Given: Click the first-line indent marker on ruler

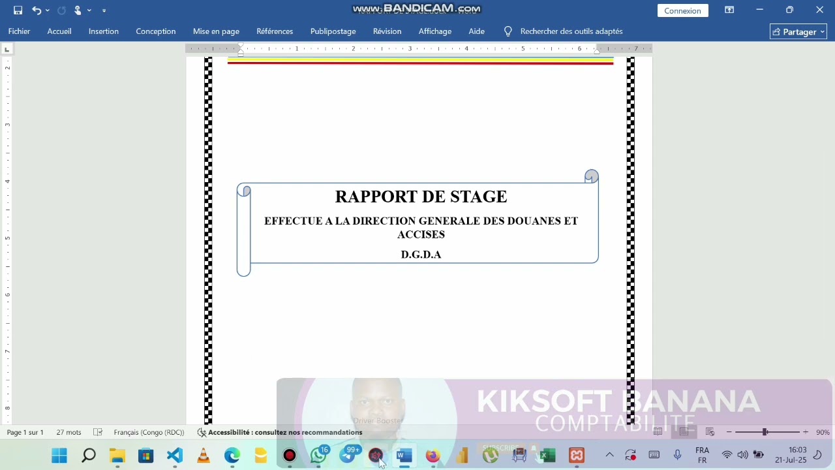Looking at the screenshot, I should pyautogui.click(x=240, y=46).
